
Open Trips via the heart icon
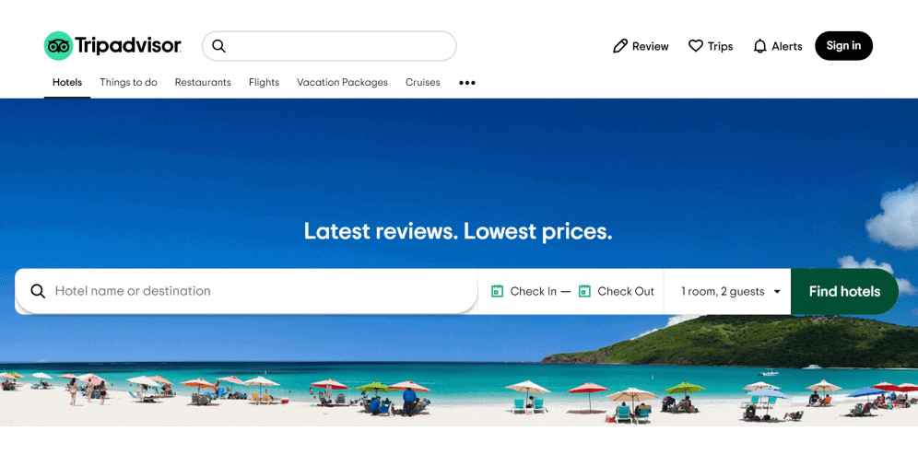696,46
